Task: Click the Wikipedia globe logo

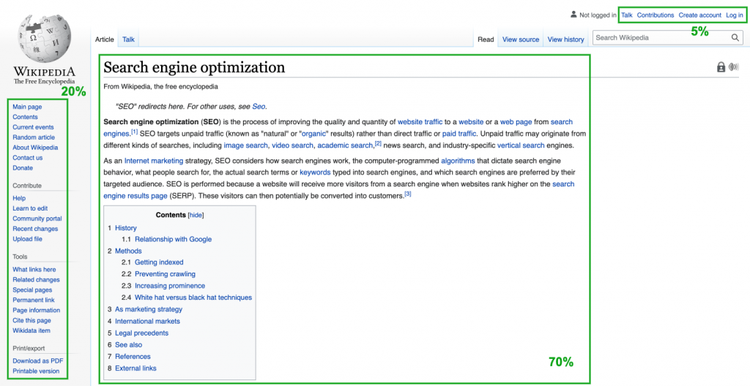Action: pos(44,38)
